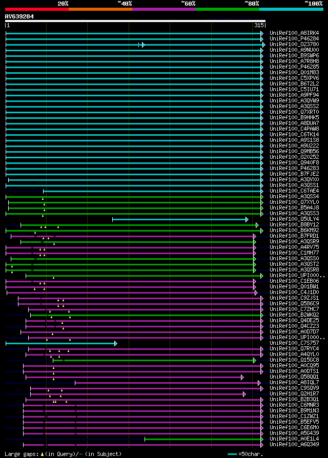Click the cyan arrowhead ending the Q23780 row
328x458 pixels.
click(x=264, y=45)
